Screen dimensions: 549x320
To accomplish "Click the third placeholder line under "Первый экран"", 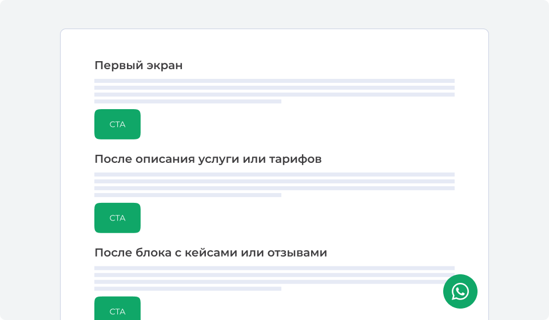I will (x=274, y=94).
